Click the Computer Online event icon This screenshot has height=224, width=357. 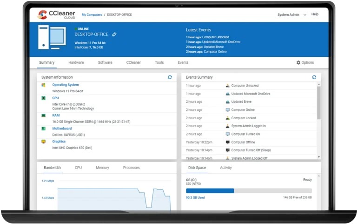(227, 110)
